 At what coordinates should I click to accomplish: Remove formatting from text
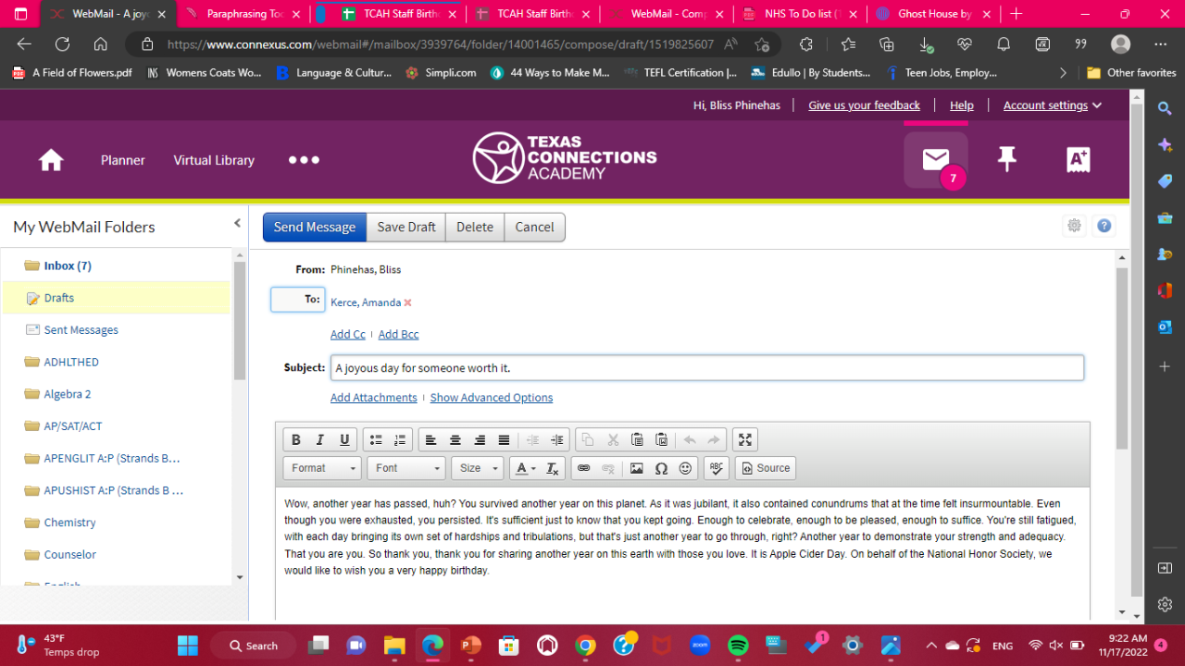[553, 468]
